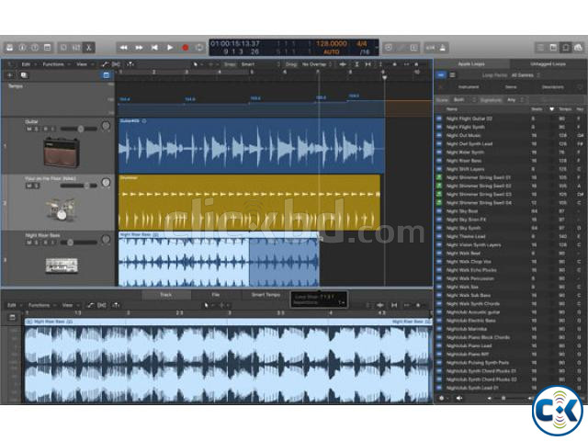Switch to the Apple Loops tab
Screen dimensions: 588x441
point(471,64)
